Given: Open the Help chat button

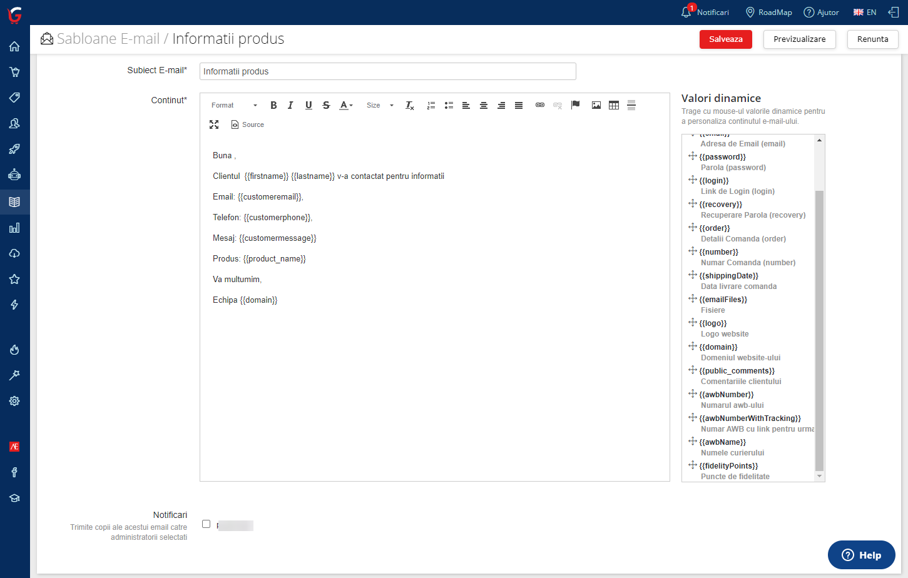Looking at the screenshot, I should 862,555.
